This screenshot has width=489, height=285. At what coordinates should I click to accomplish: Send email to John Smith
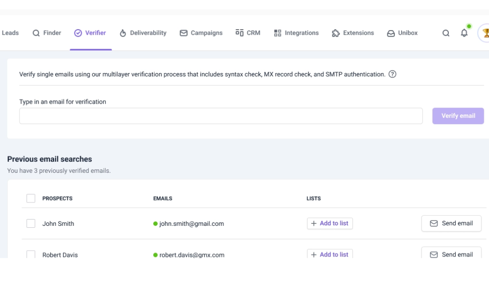(451, 223)
